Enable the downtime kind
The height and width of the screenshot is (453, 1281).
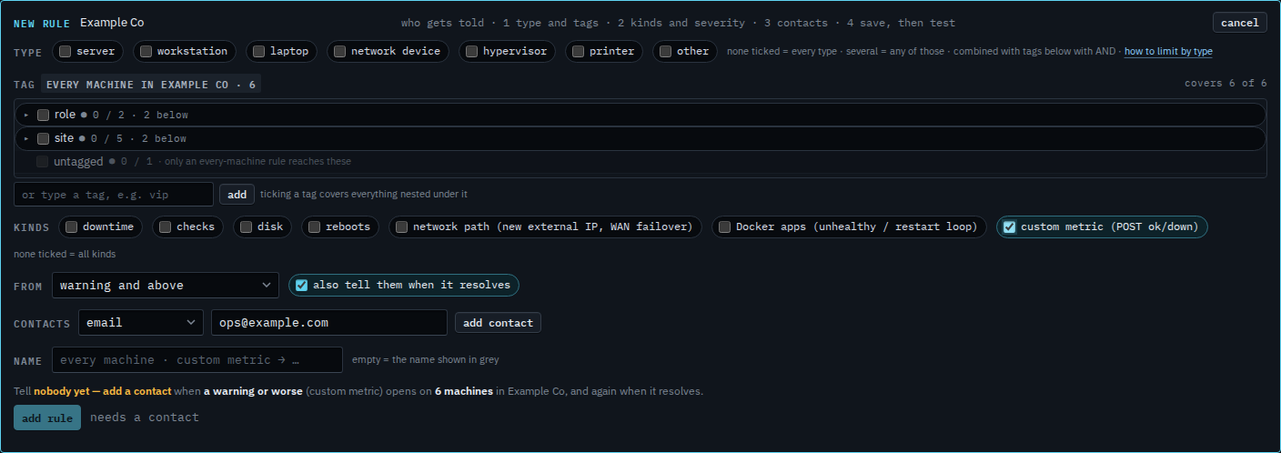tap(71, 227)
